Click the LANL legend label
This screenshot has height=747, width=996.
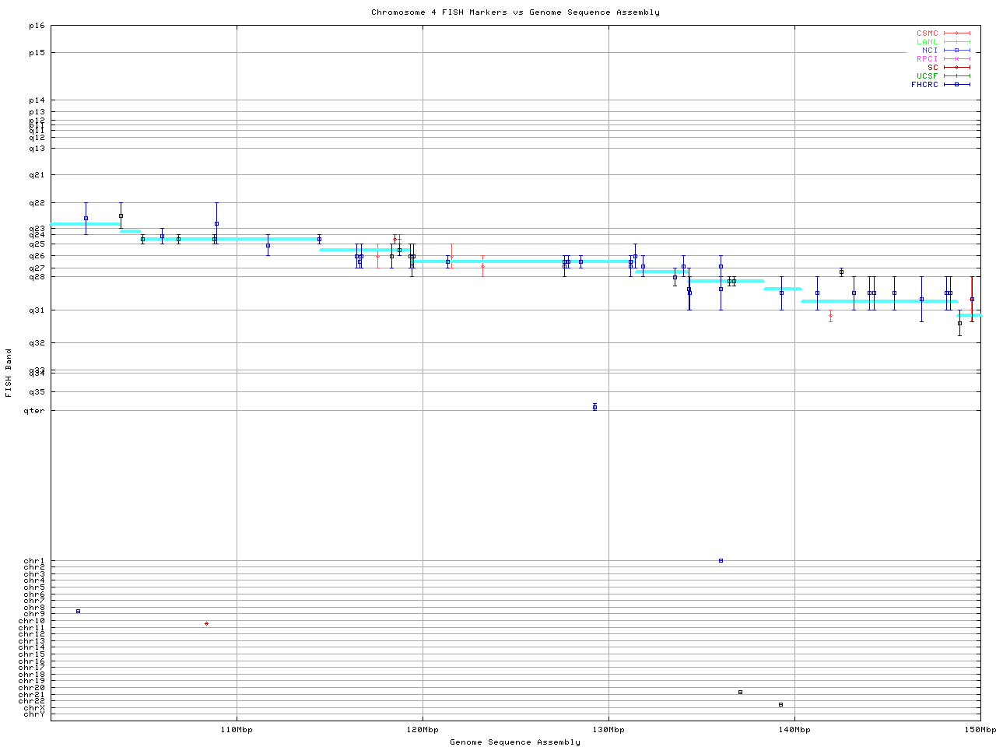(x=927, y=42)
